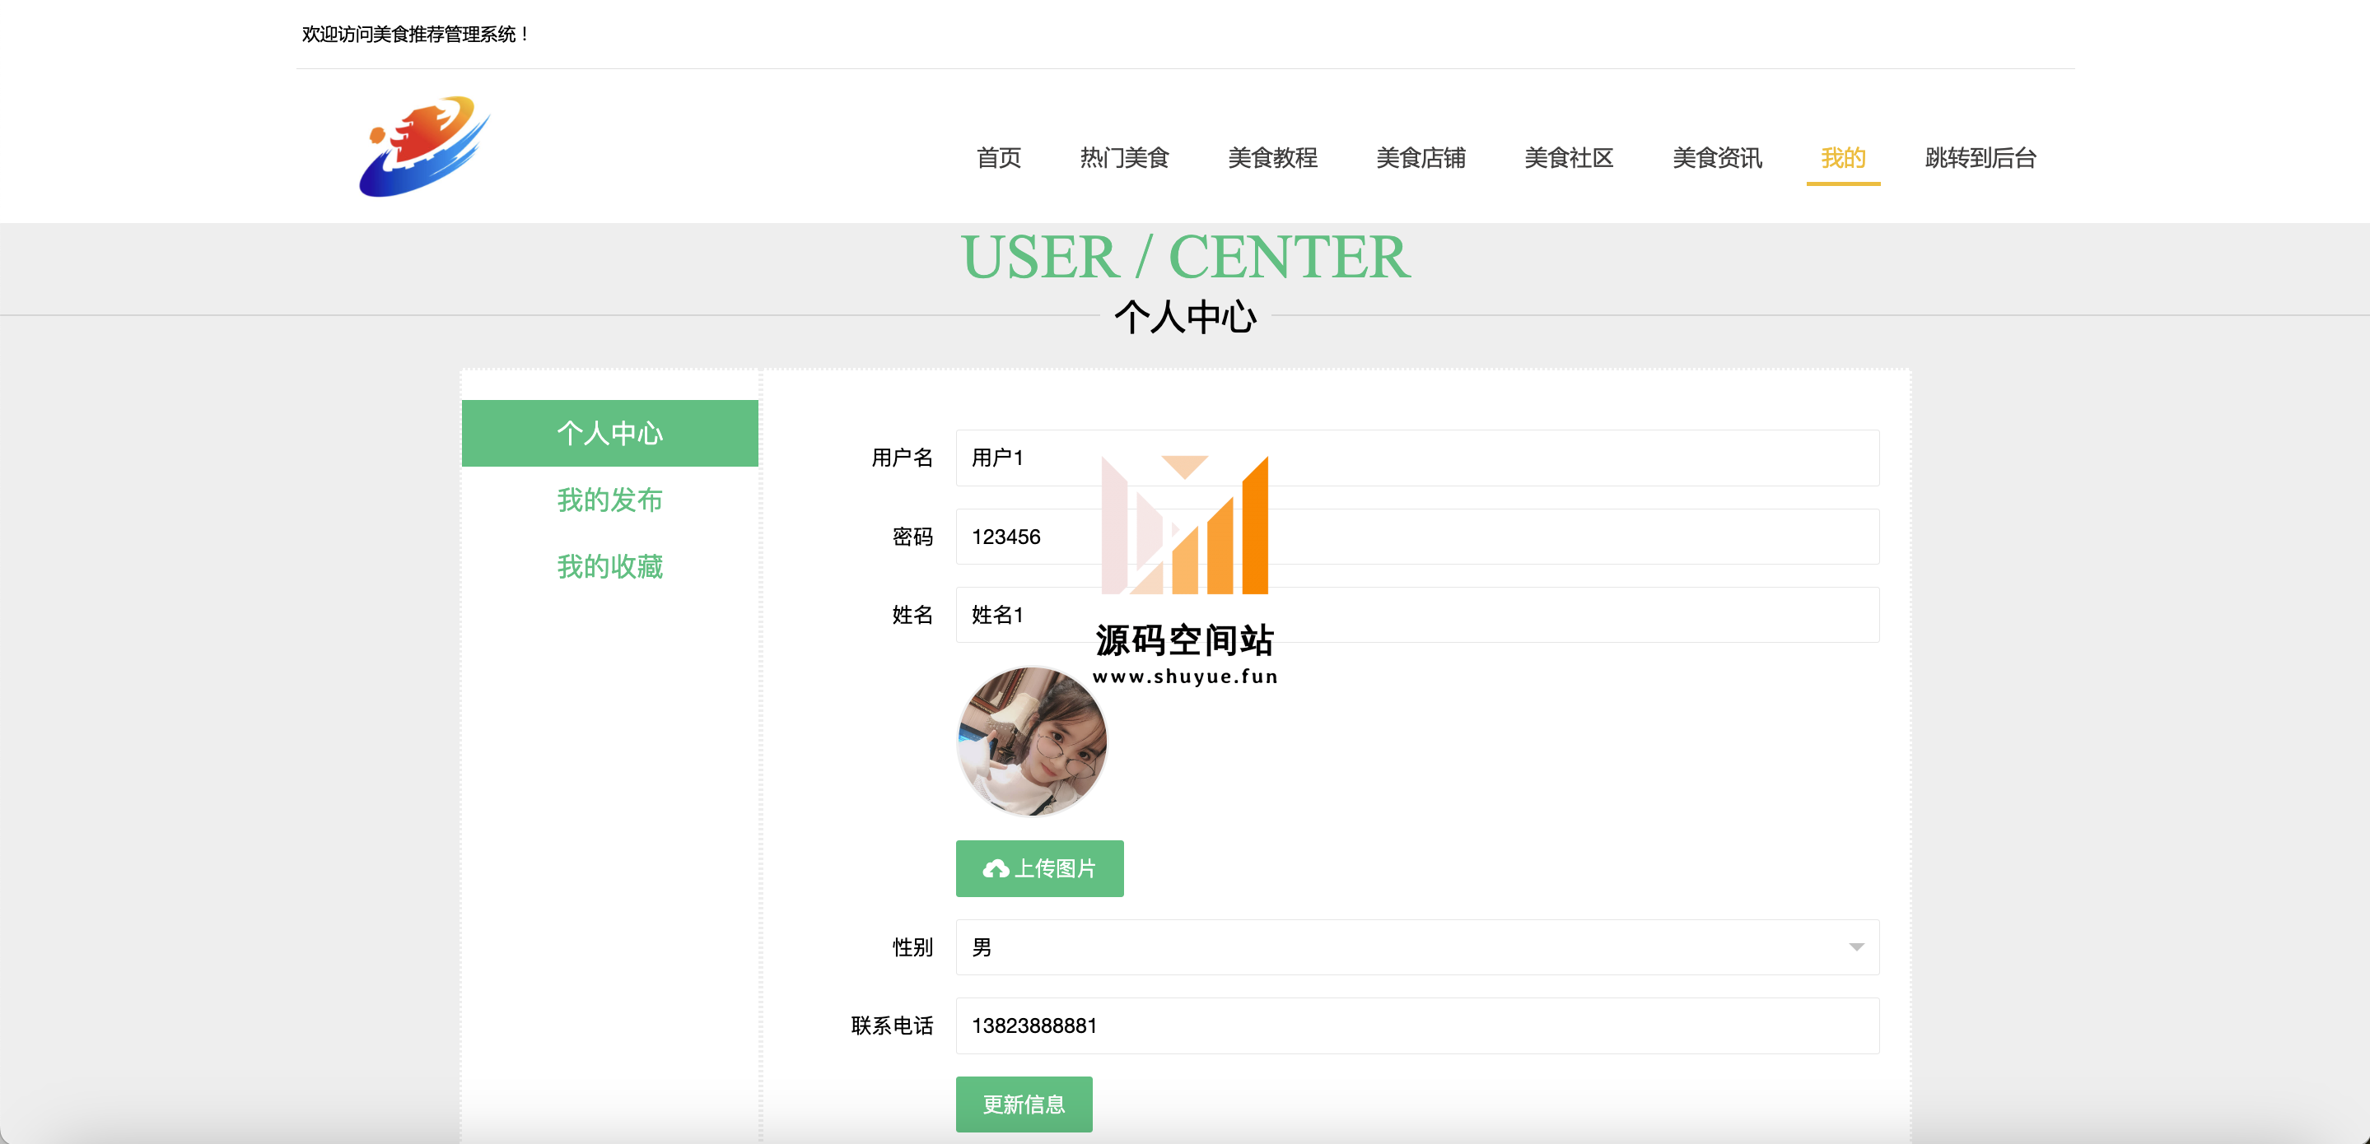
Task: Select the 我的 navigation tab
Action: coord(1843,158)
